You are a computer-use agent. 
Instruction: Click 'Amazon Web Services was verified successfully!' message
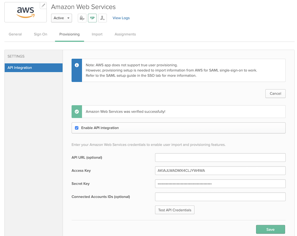pyautogui.click(x=126, y=112)
